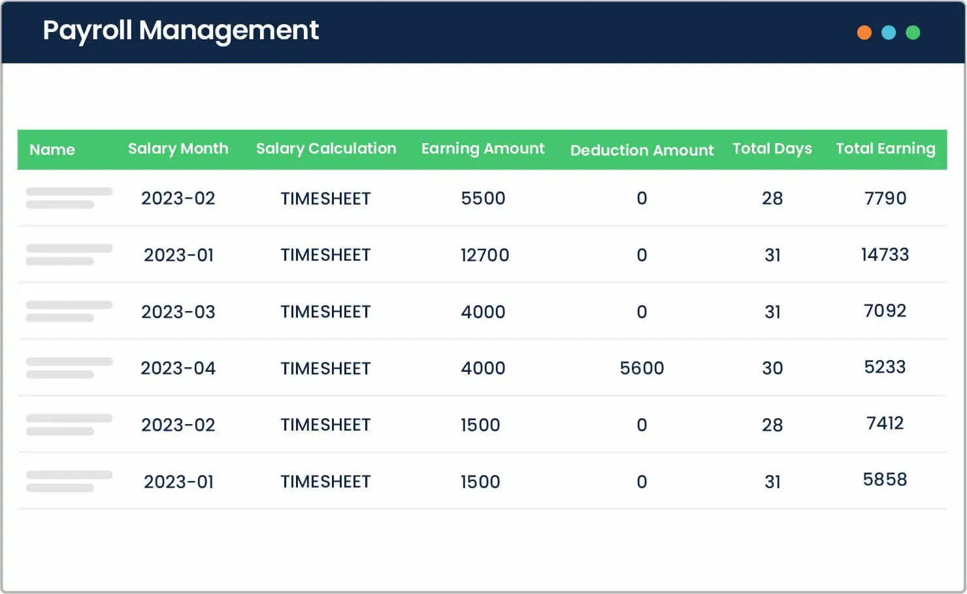
Task: Select the Payroll Management title
Action: pyautogui.click(x=181, y=31)
